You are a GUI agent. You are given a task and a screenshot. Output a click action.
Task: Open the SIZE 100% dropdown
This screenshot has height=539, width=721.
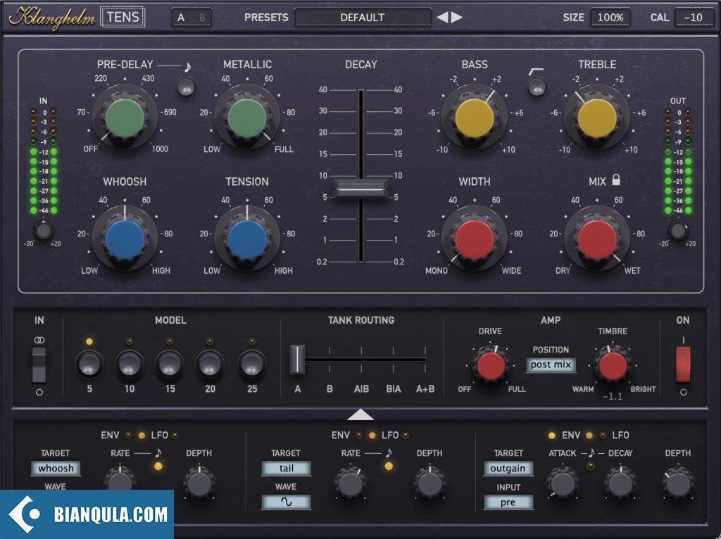point(610,18)
